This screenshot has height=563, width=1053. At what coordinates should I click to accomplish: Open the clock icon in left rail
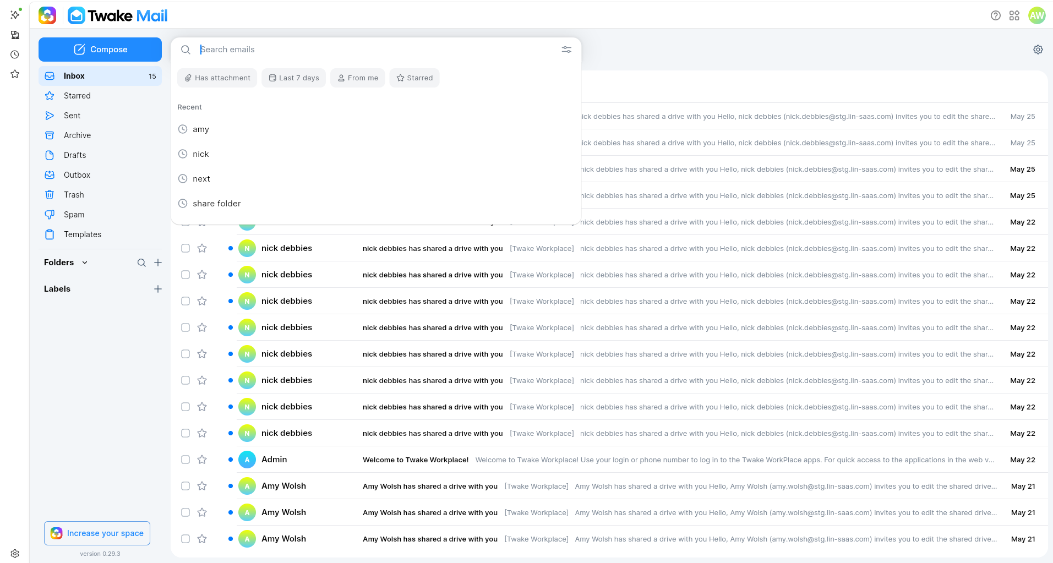tap(15, 54)
